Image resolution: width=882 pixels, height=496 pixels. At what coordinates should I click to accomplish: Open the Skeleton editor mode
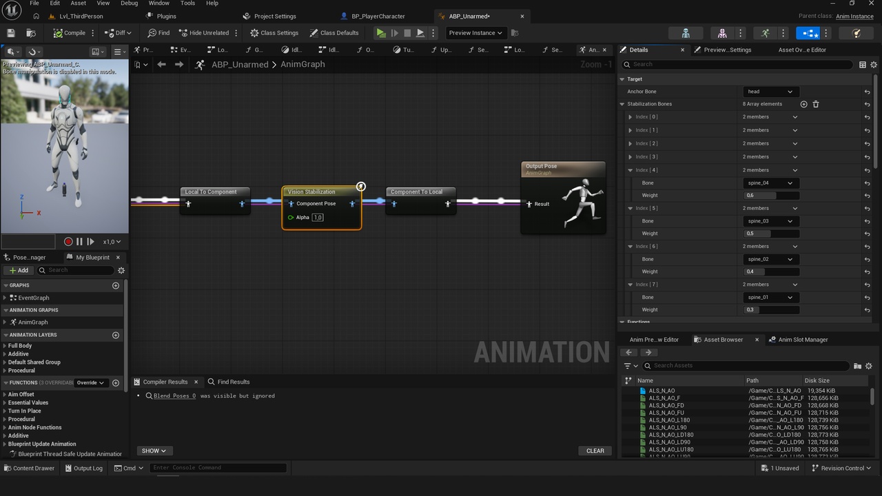click(686, 32)
